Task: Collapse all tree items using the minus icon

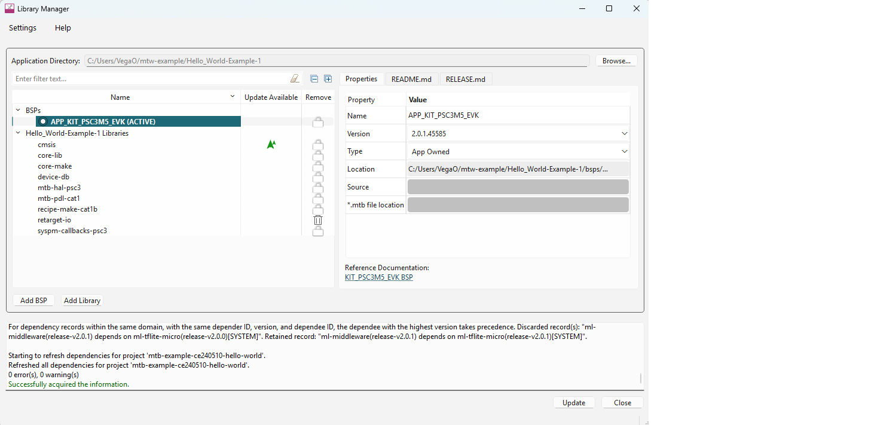Action: coord(314,79)
